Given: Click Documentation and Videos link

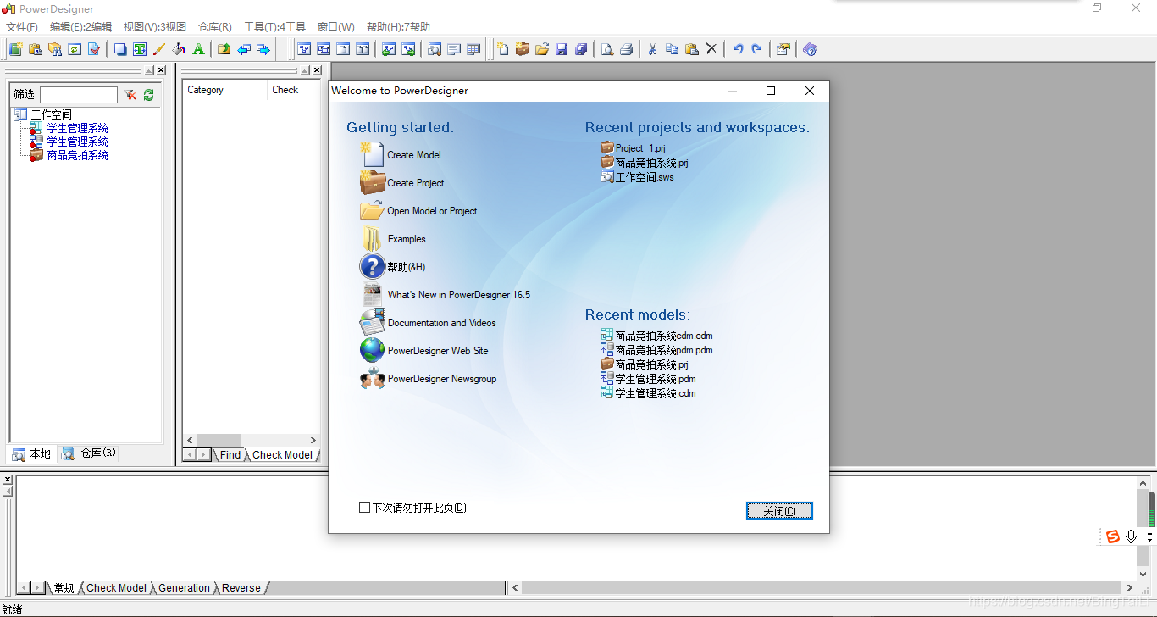Looking at the screenshot, I should (x=442, y=323).
